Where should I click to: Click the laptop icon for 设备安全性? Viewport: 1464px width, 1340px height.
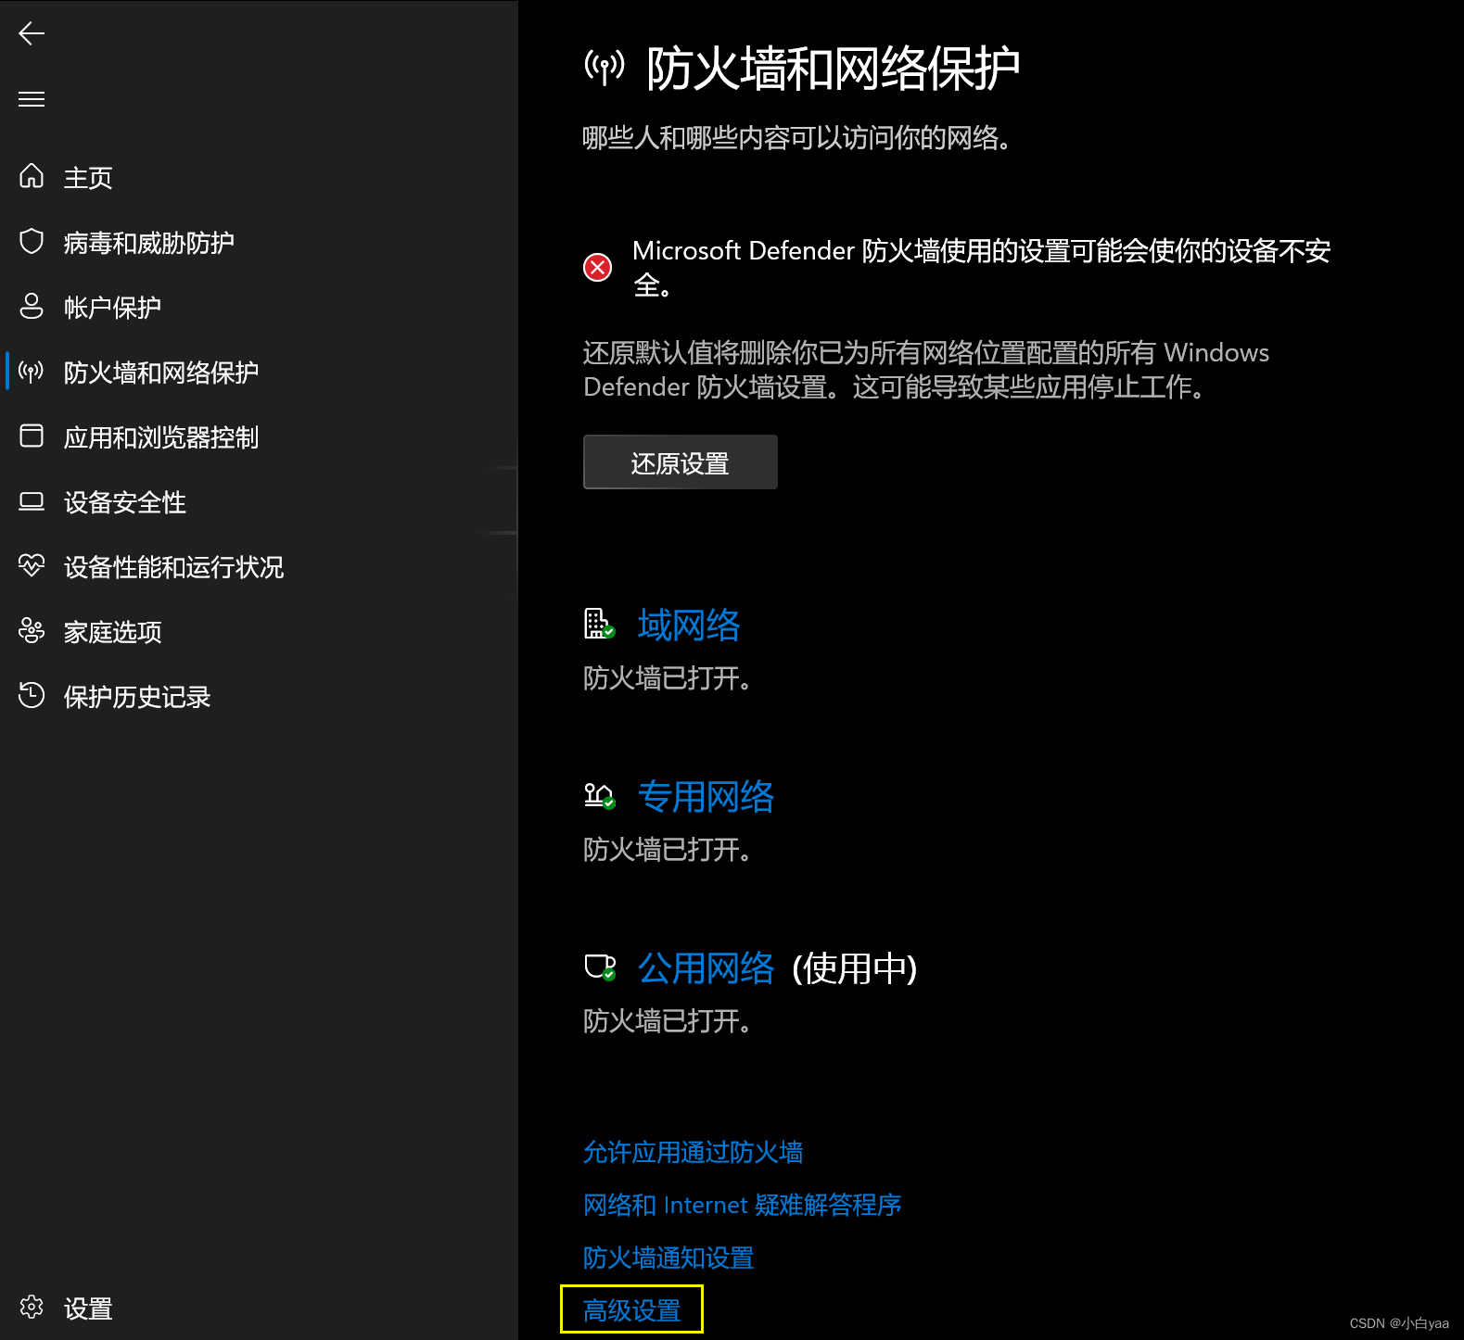(x=32, y=501)
